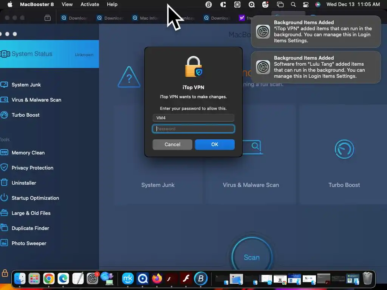Open Control Center in menu bar
This screenshot has height=290, width=387.
[x=305, y=5]
